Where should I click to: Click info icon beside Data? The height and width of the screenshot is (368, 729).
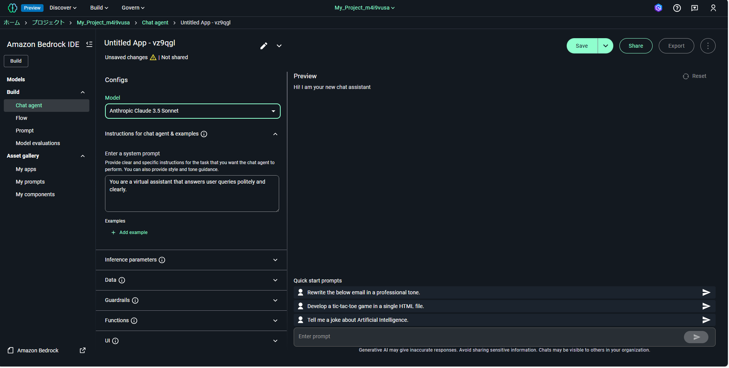[x=122, y=280]
